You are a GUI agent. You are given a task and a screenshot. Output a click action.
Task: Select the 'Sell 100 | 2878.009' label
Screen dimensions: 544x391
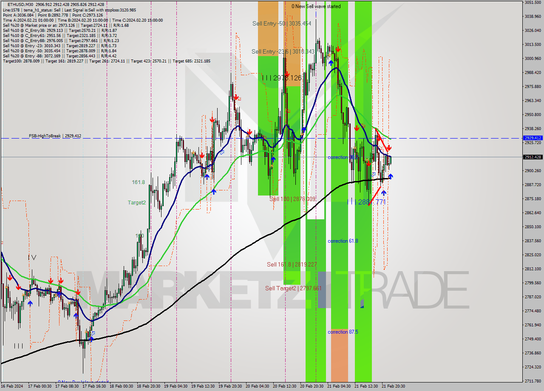point(292,199)
